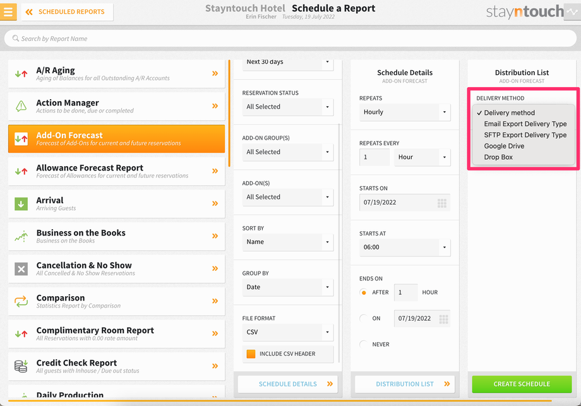This screenshot has width=581, height=406.
Task: Click the Credit Check Report coins icon
Action: 21,366
